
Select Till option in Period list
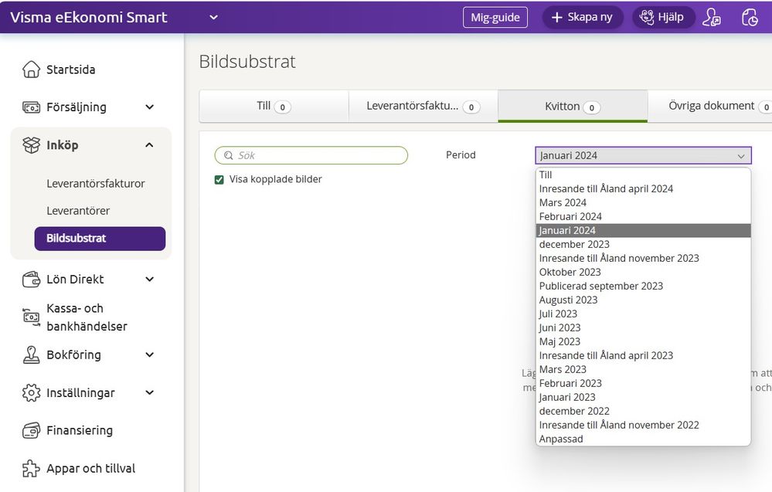643,175
